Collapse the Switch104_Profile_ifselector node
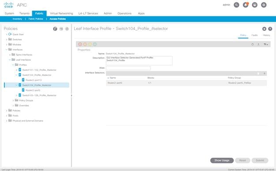The width and height of the screenshot is (276, 171). click(16, 85)
